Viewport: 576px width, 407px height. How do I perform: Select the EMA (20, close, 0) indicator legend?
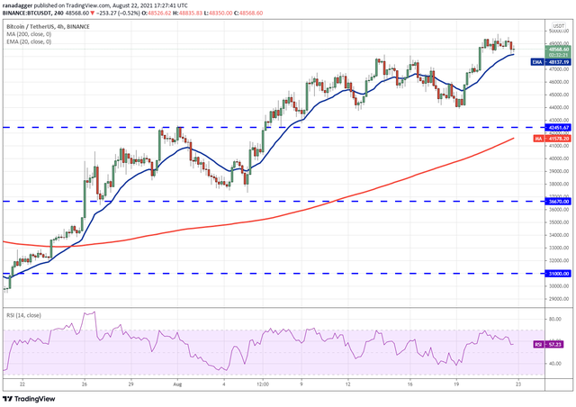(x=29, y=42)
